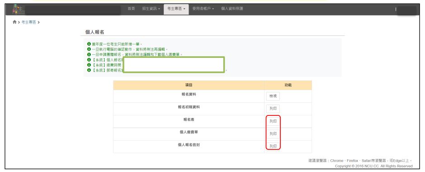Open 個人資料保護 in the navigation bar
Image resolution: width=425 pixels, height=172 pixels.
tap(232, 9)
